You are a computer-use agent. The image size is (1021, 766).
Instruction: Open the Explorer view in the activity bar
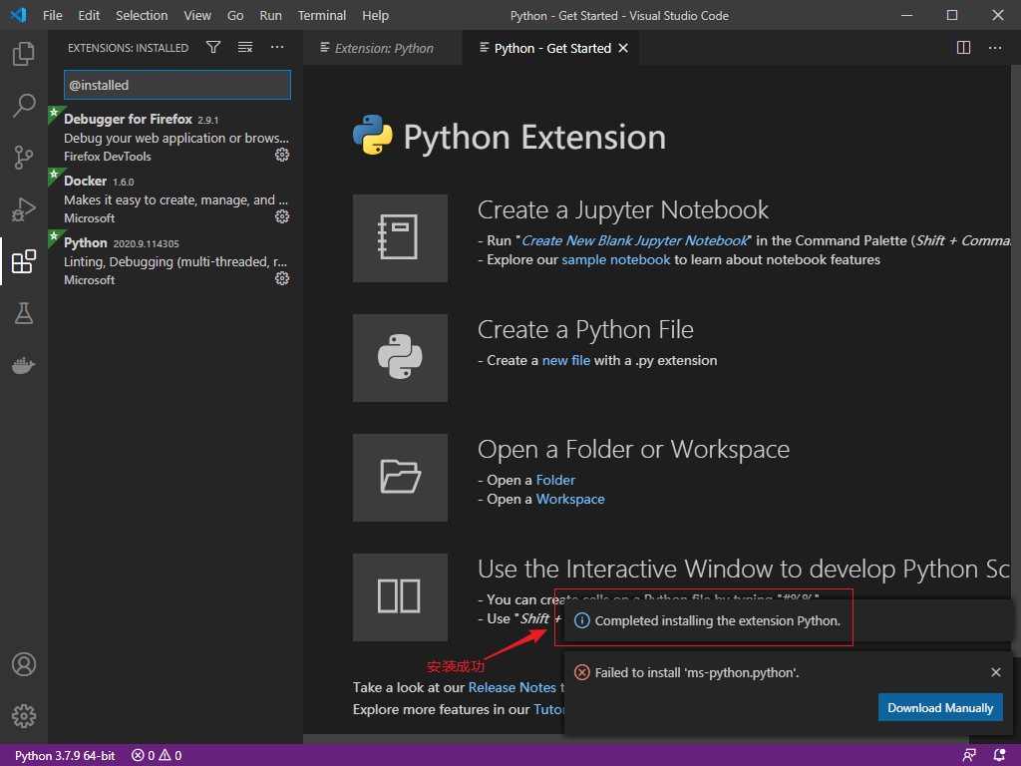coord(24,57)
